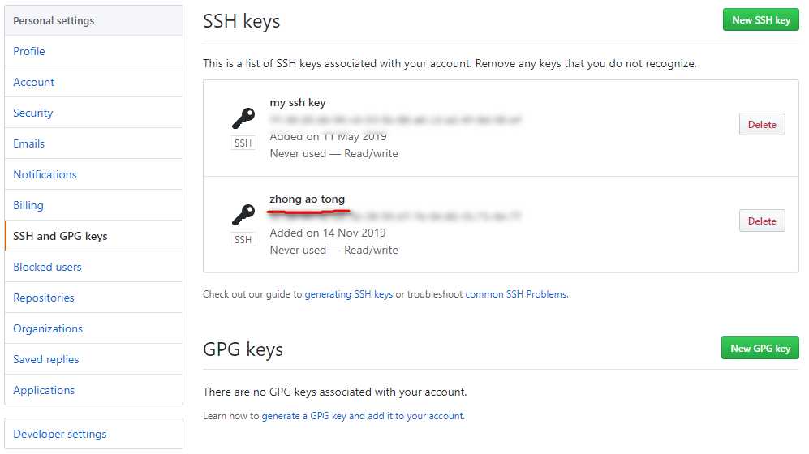Viewport: 809px width, 454px height.
Task: Go to Account settings
Action: click(34, 82)
